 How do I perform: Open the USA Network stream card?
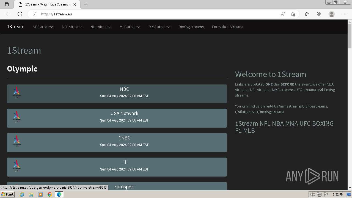(x=117, y=118)
